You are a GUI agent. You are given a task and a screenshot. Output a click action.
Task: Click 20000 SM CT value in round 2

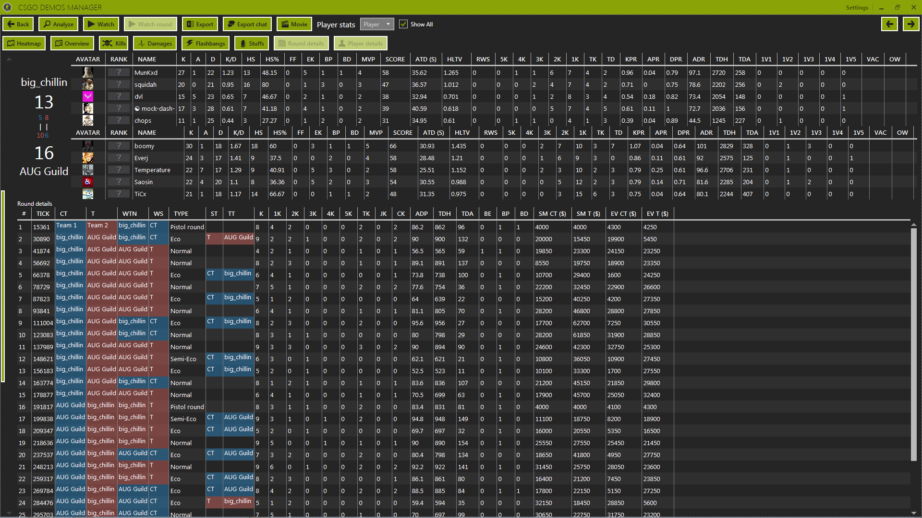coord(543,239)
